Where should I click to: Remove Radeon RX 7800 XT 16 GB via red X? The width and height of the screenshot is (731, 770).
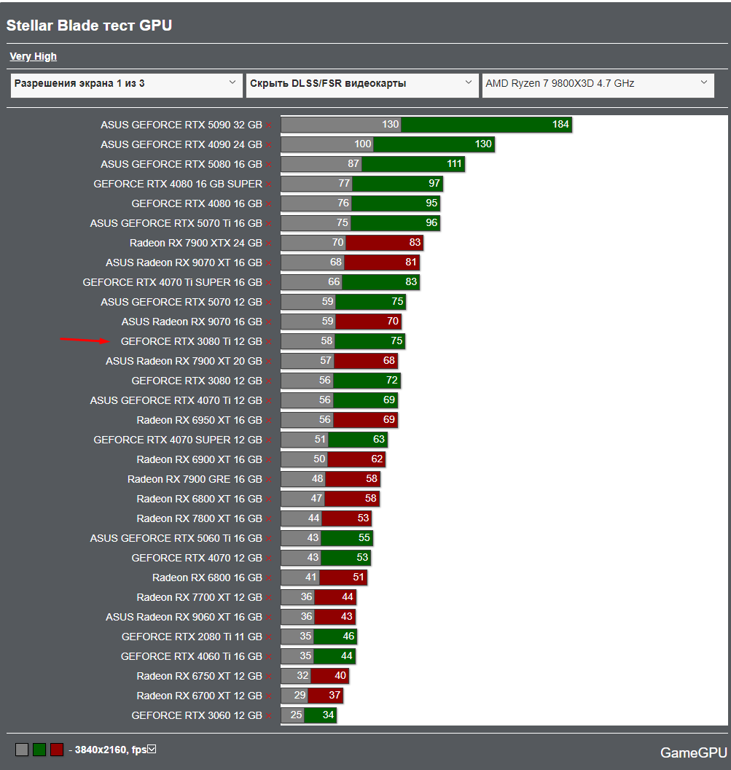tap(269, 519)
